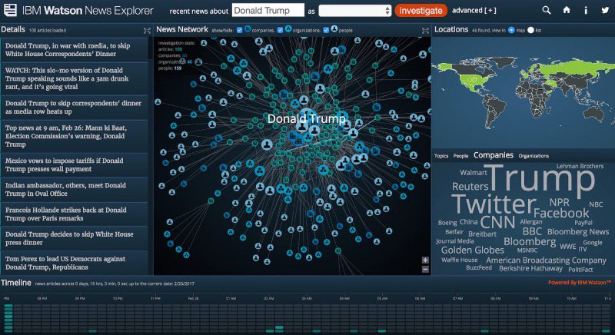The height and width of the screenshot is (335, 615).
Task: Open Mexico vows to impose tariffs article
Action: pyautogui.click(x=74, y=164)
